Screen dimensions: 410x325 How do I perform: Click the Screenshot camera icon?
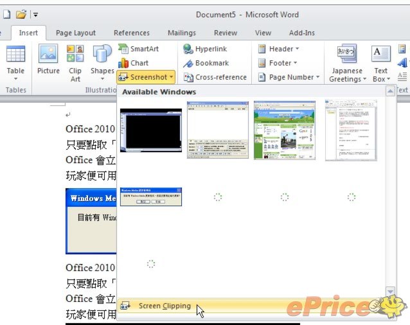pyautogui.click(x=123, y=77)
